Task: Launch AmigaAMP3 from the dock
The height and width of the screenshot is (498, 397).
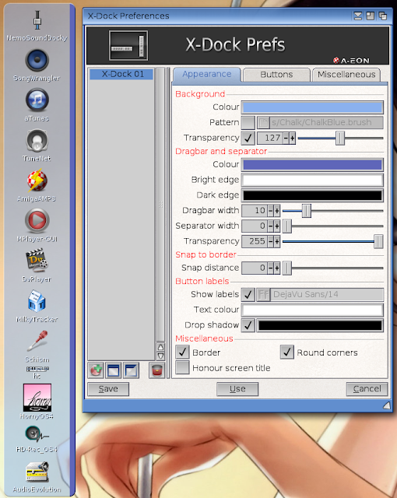Action: (x=37, y=181)
